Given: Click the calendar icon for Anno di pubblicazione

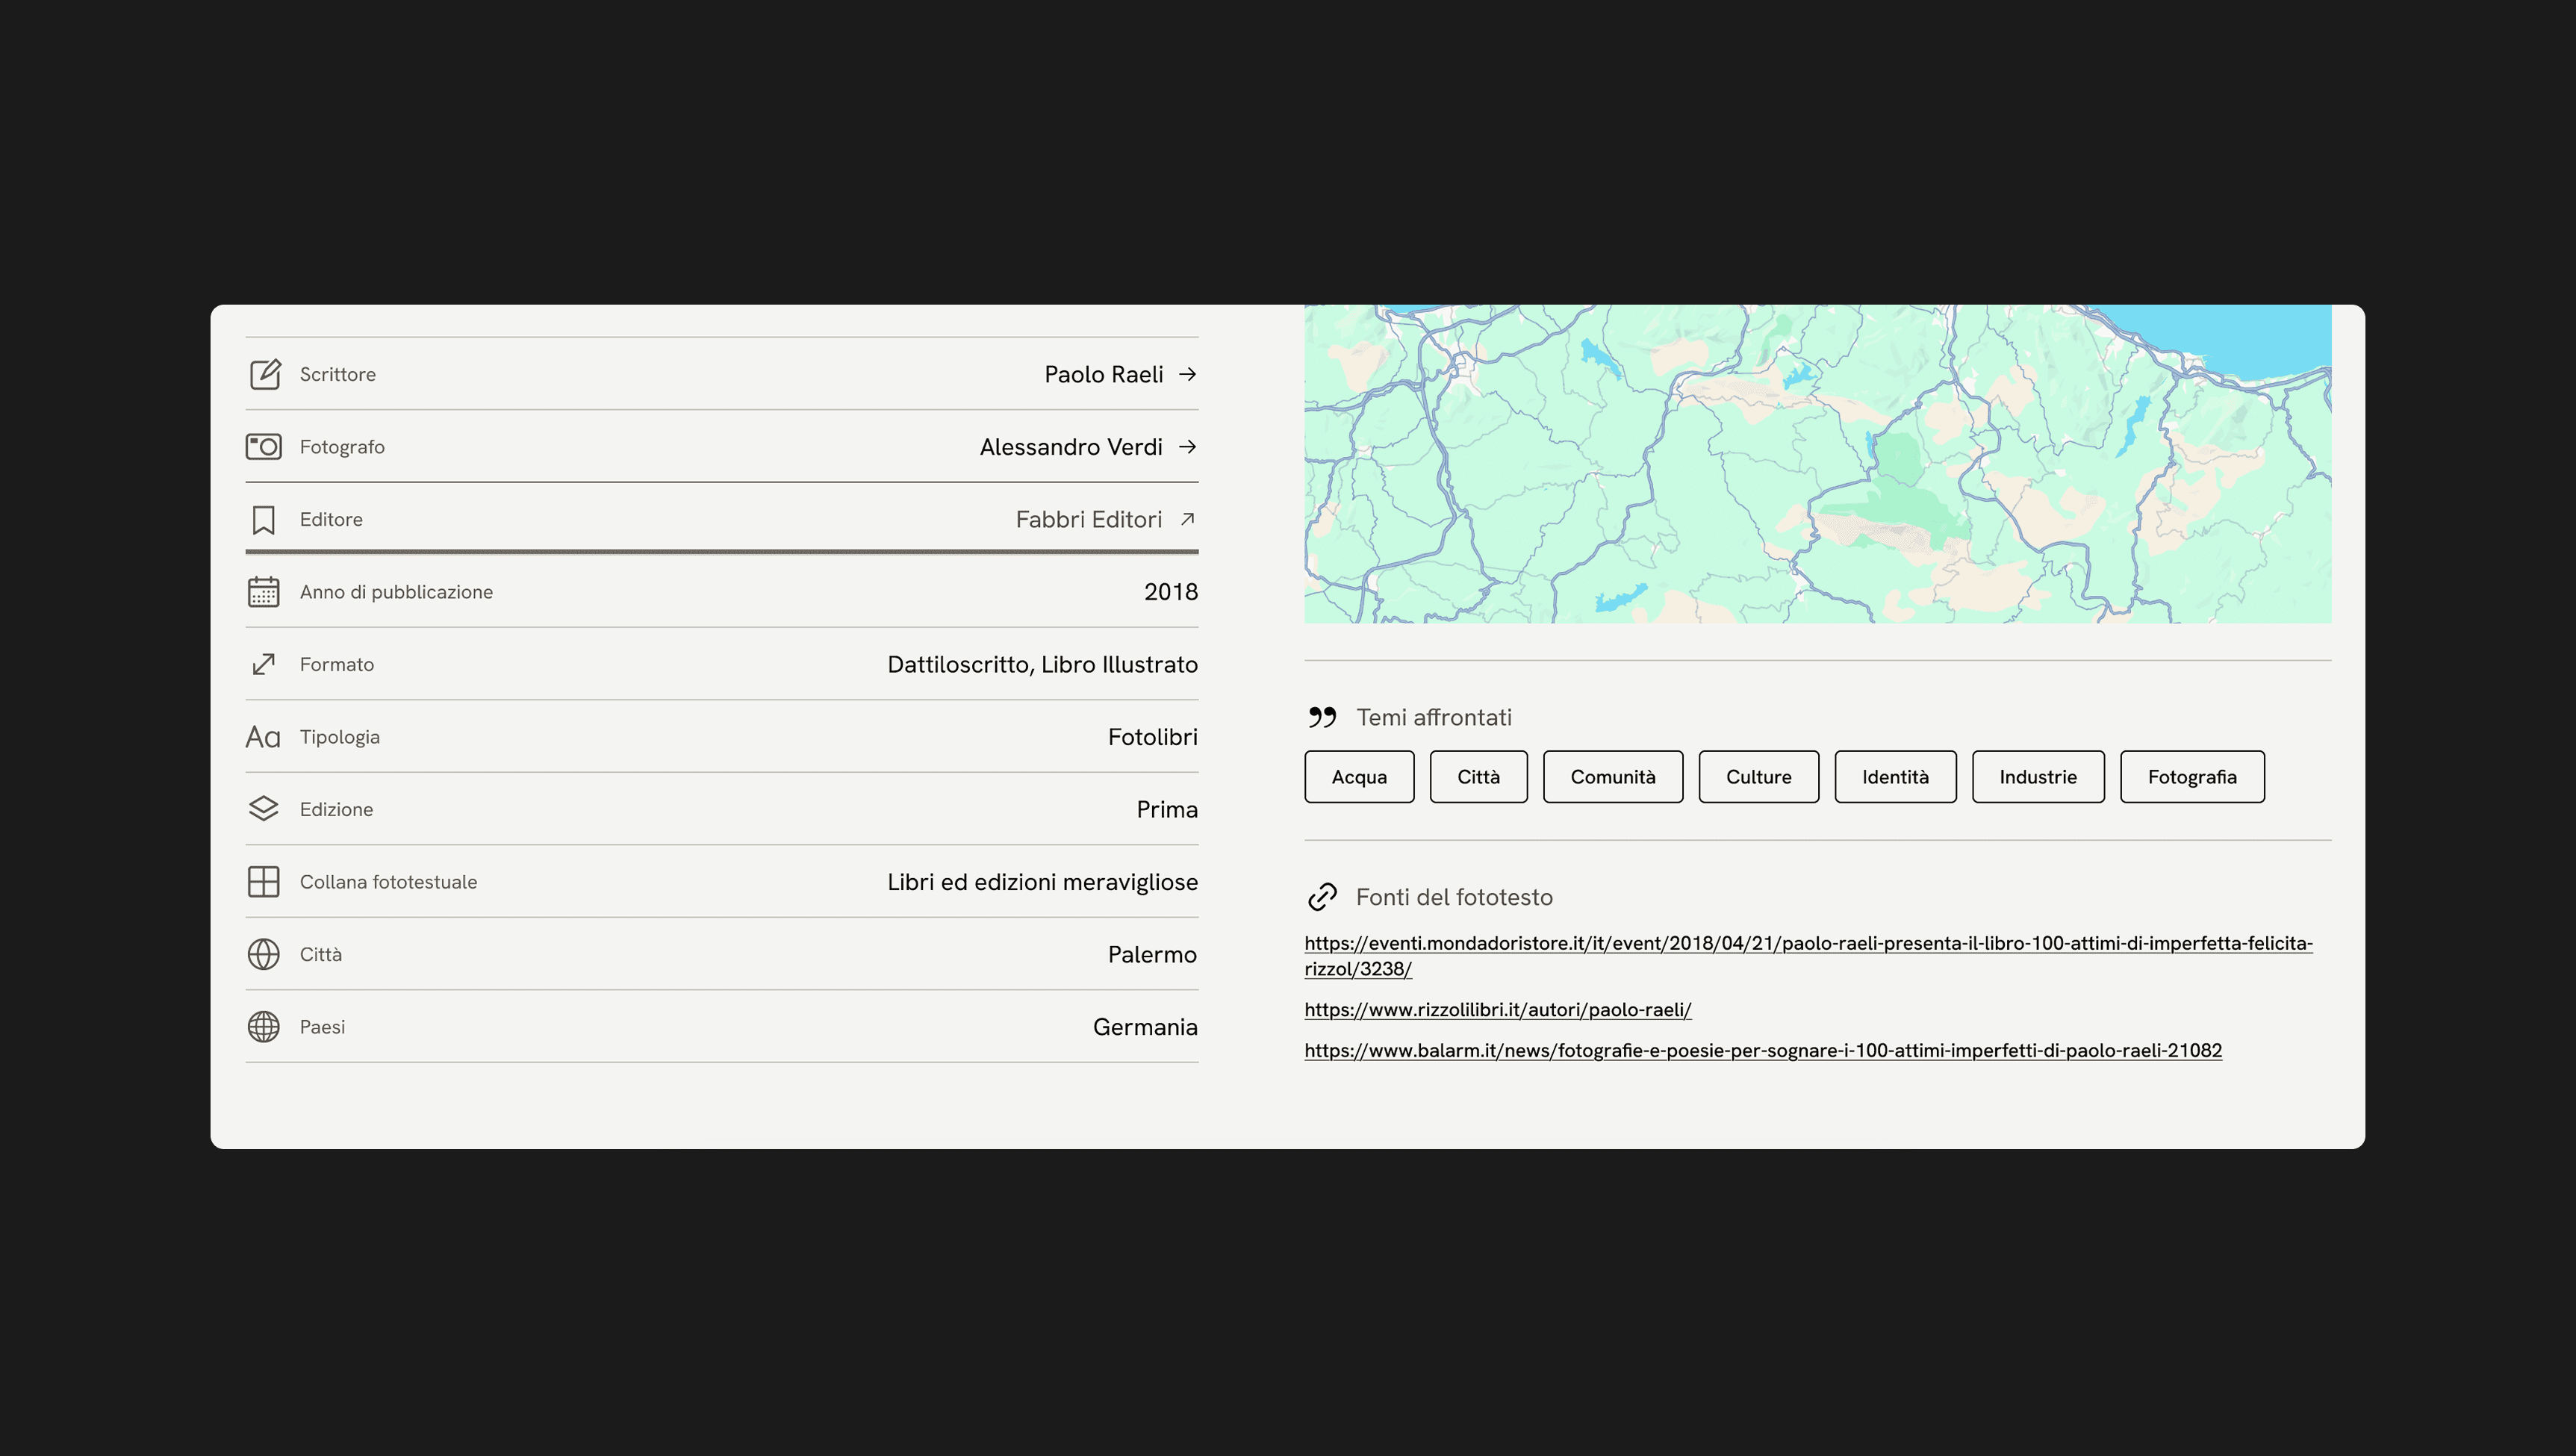Looking at the screenshot, I should pos(264,592).
